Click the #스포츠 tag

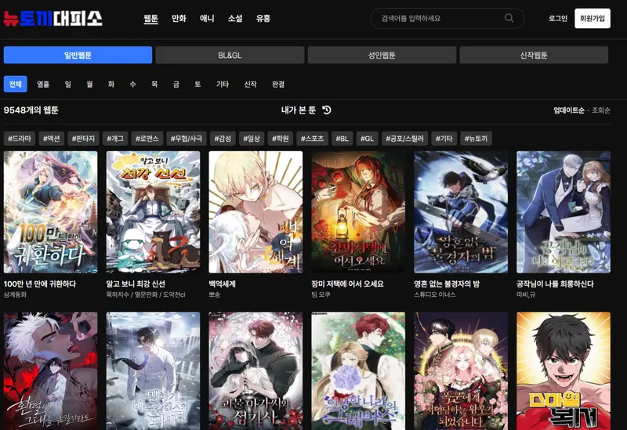point(312,139)
